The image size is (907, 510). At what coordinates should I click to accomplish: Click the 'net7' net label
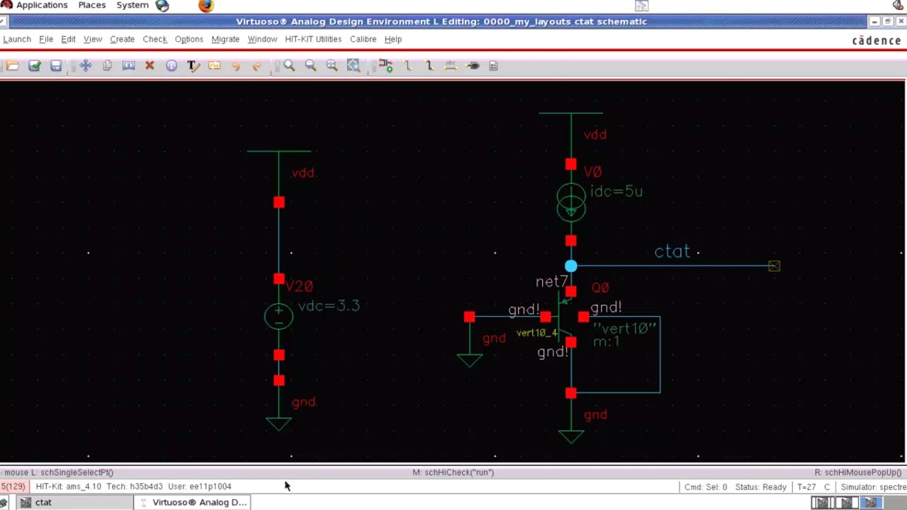coord(552,282)
